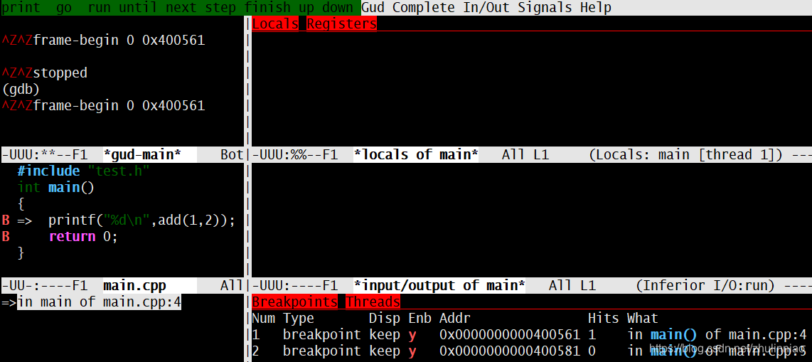Click the run toolbar item
This screenshot has height=362, width=812.
tap(100, 8)
